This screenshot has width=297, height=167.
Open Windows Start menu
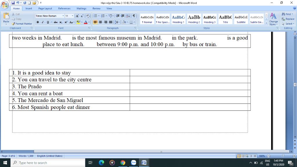[5, 163]
